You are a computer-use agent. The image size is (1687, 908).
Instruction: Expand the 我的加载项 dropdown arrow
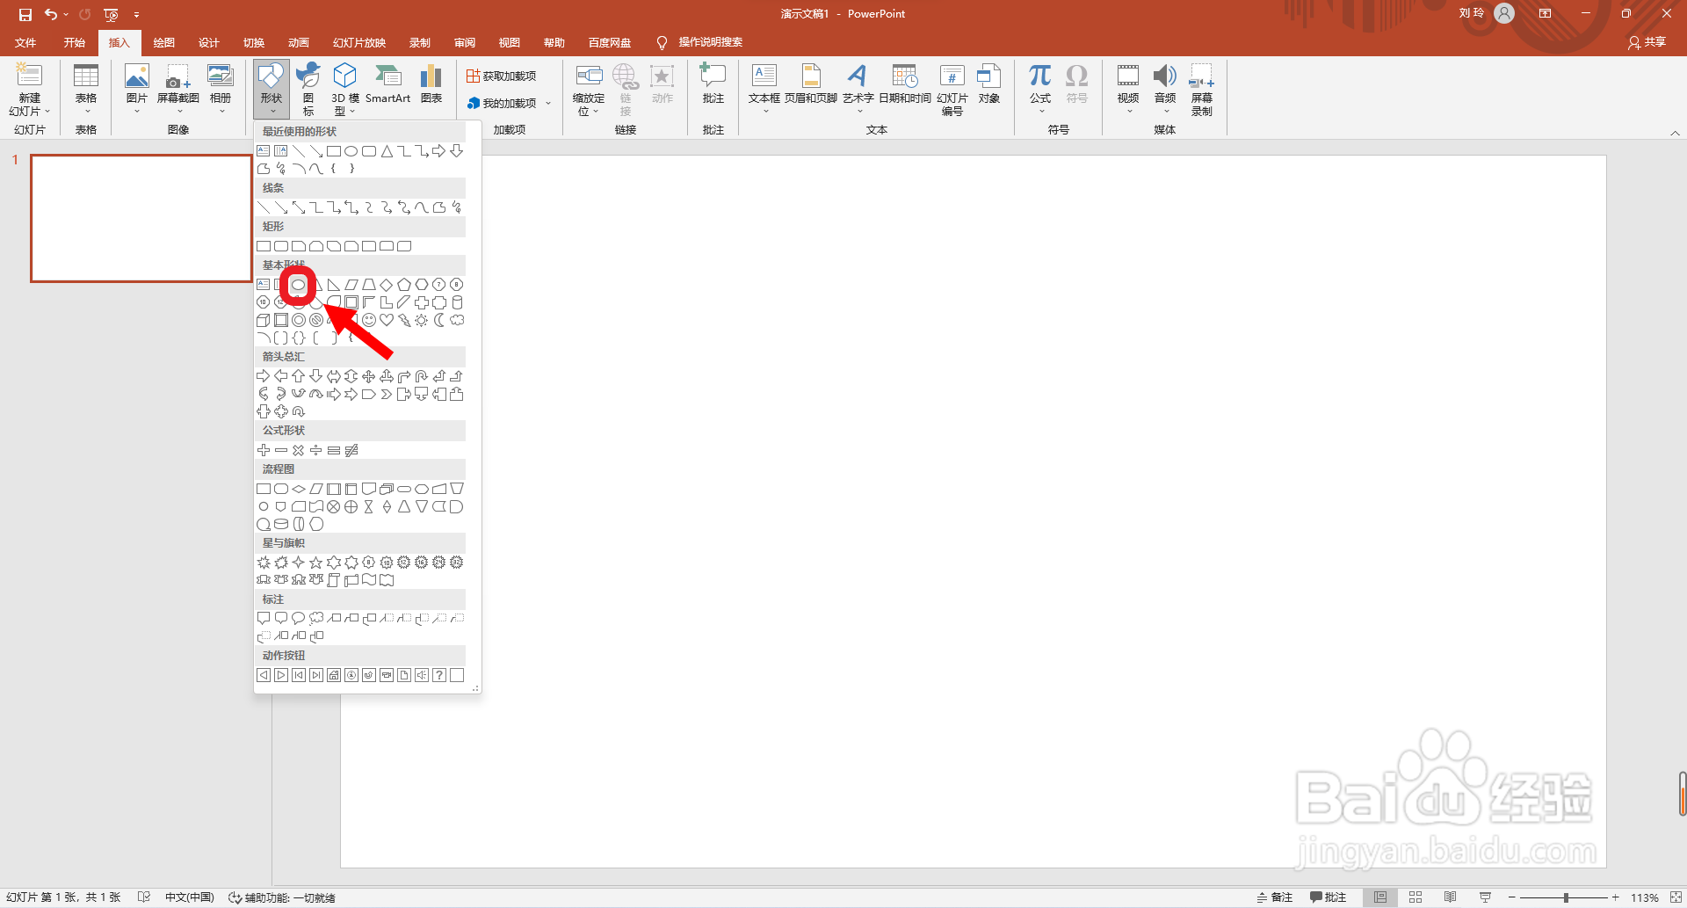pos(548,103)
